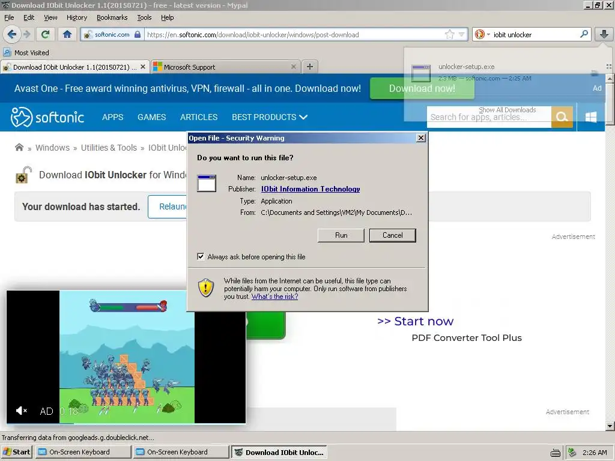Click the page scrollbar down arrow
615x461 pixels.
[610, 426]
